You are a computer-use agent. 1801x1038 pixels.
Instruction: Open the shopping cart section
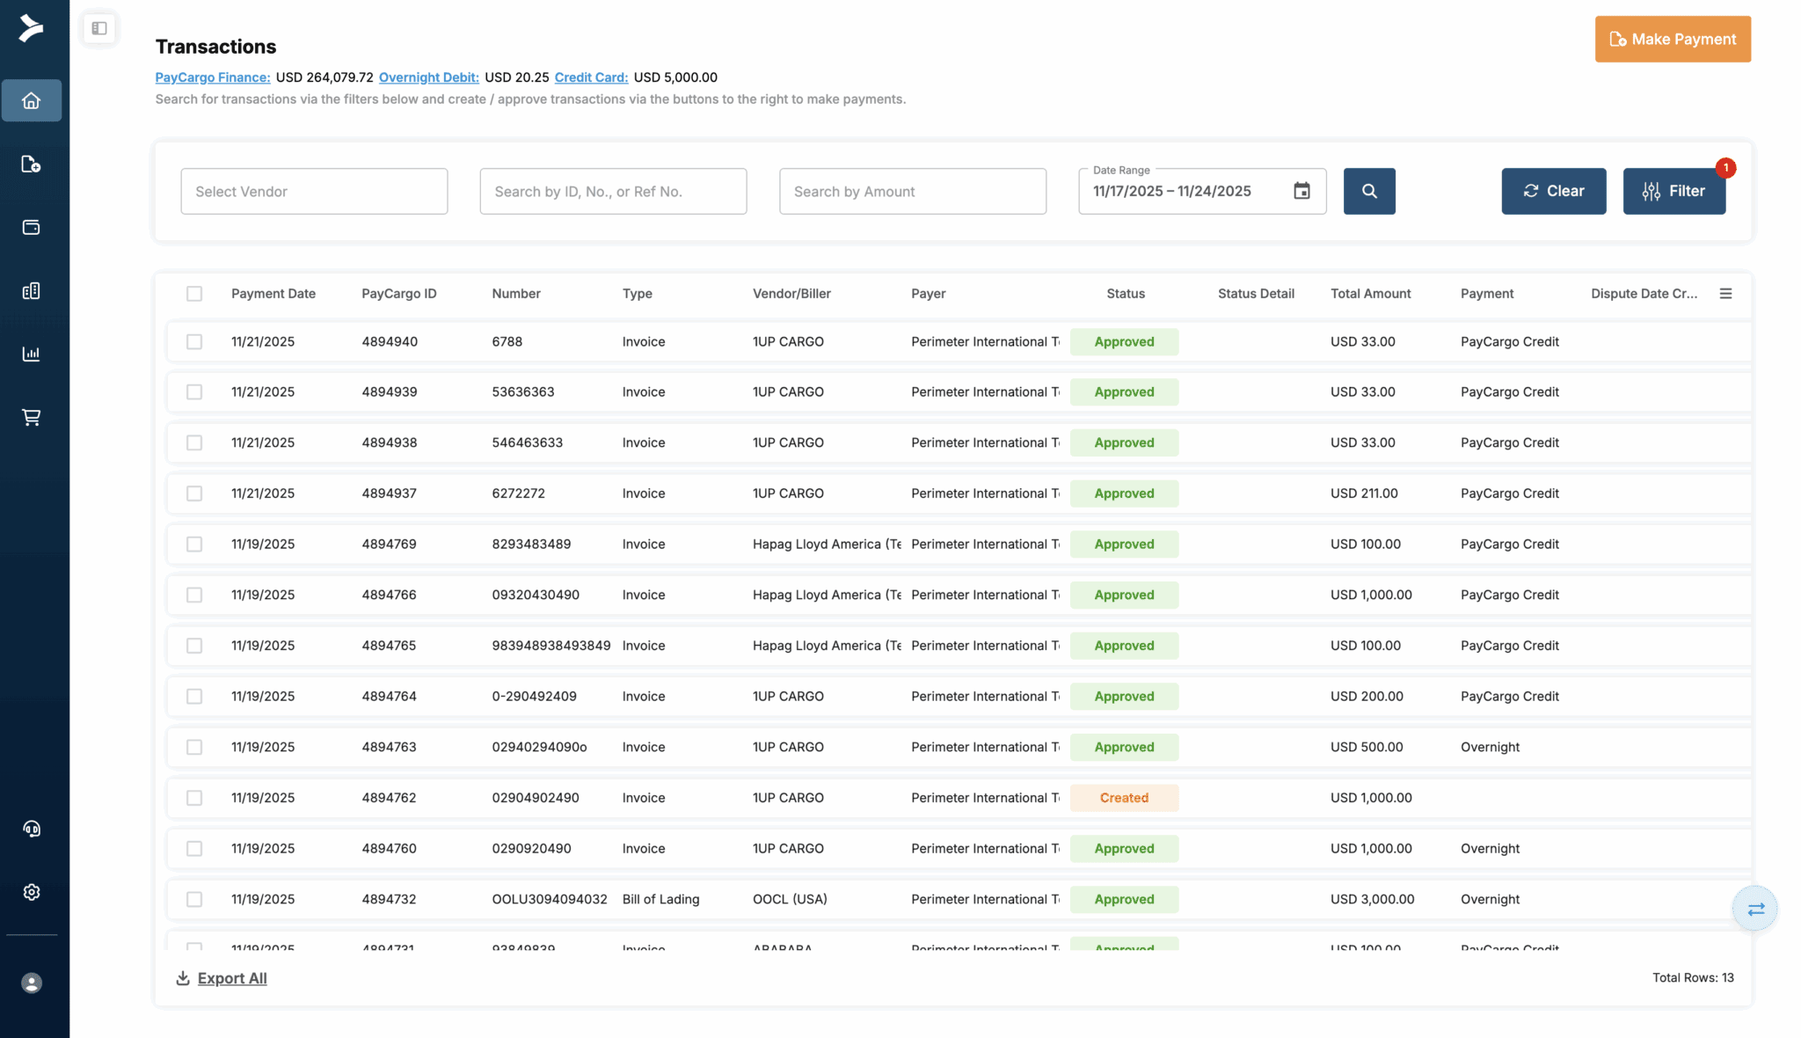(33, 417)
